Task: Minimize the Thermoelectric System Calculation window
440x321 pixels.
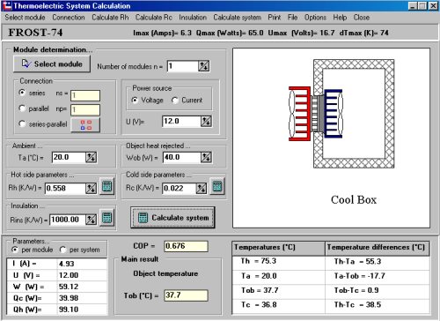Action: (413, 6)
